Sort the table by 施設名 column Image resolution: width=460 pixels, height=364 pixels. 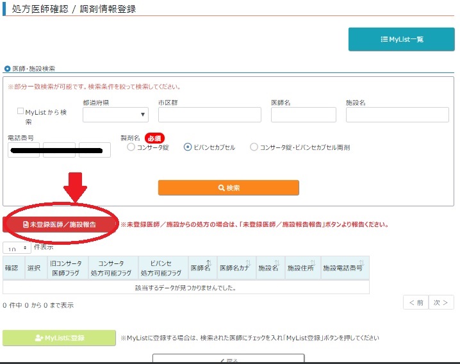(x=268, y=268)
